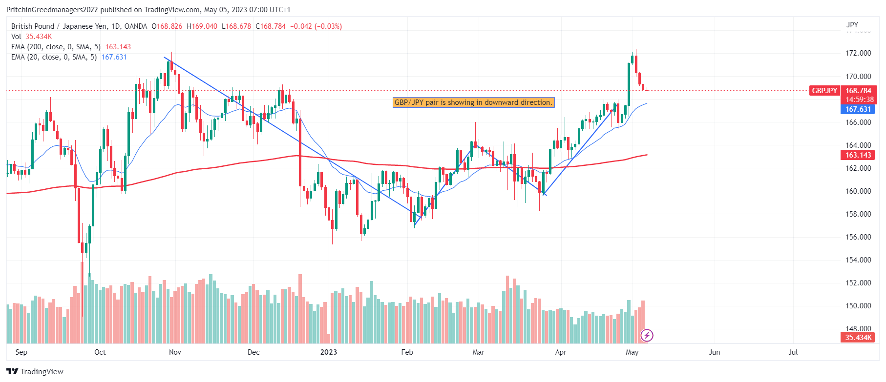Click the Sep label on time axis

click(21, 352)
